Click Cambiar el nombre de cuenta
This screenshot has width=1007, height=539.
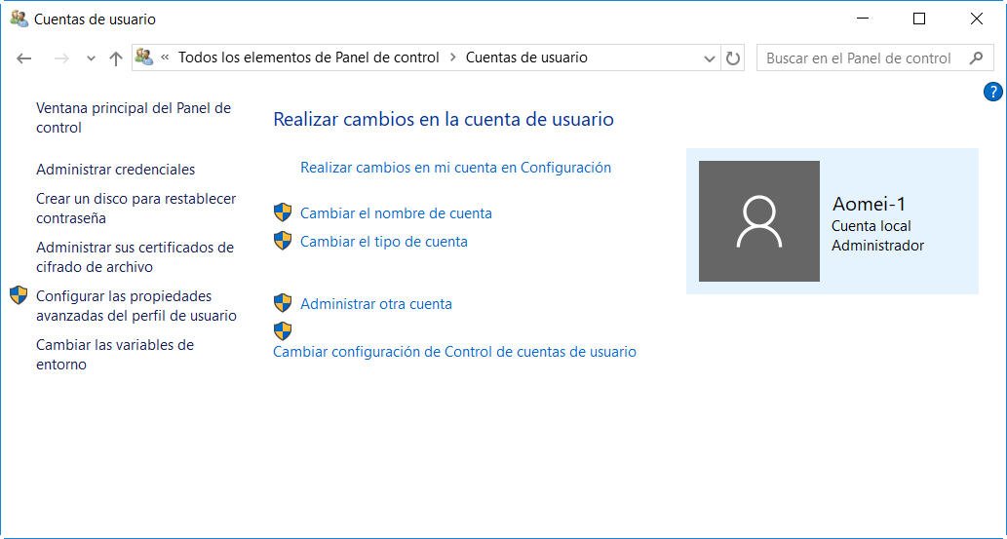coord(396,213)
